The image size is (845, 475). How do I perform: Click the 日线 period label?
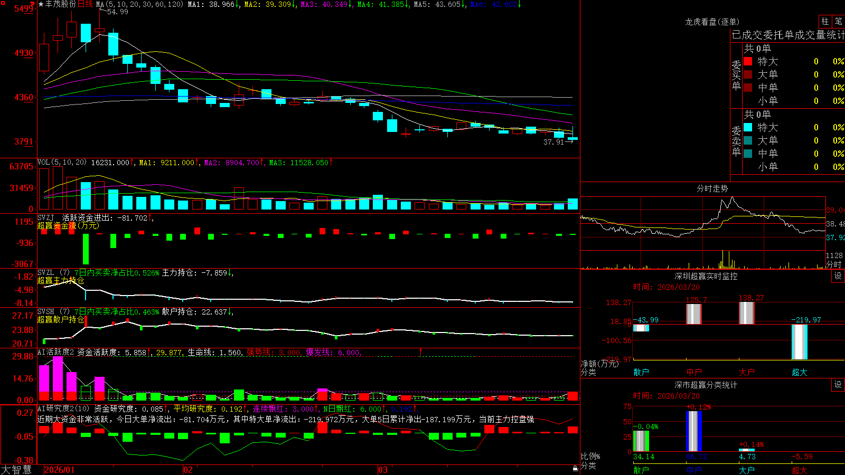pyautogui.click(x=85, y=4)
